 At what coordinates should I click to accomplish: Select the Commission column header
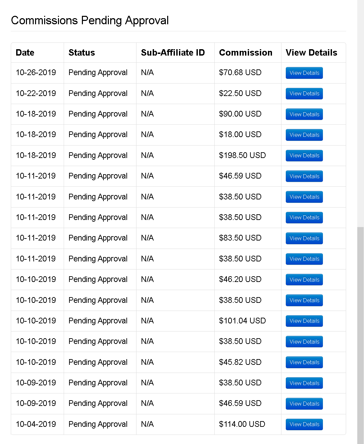246,53
